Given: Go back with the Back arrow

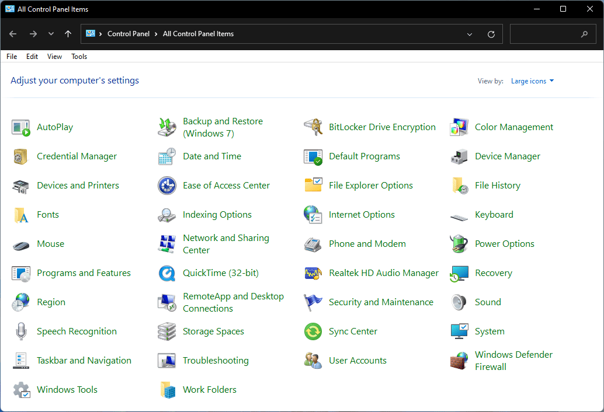Looking at the screenshot, I should [13, 34].
